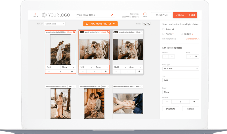This screenshot has width=227, height=134.
Task: Click the pencil icon to rename project
Action: click(x=112, y=14)
